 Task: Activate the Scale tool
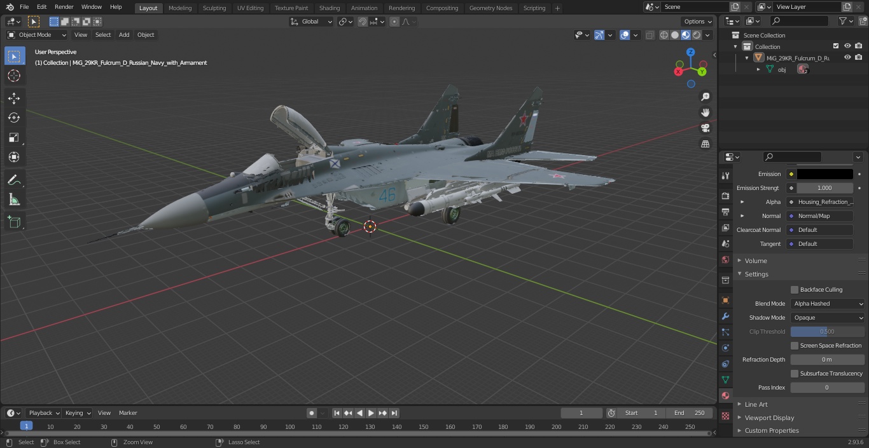(14, 137)
